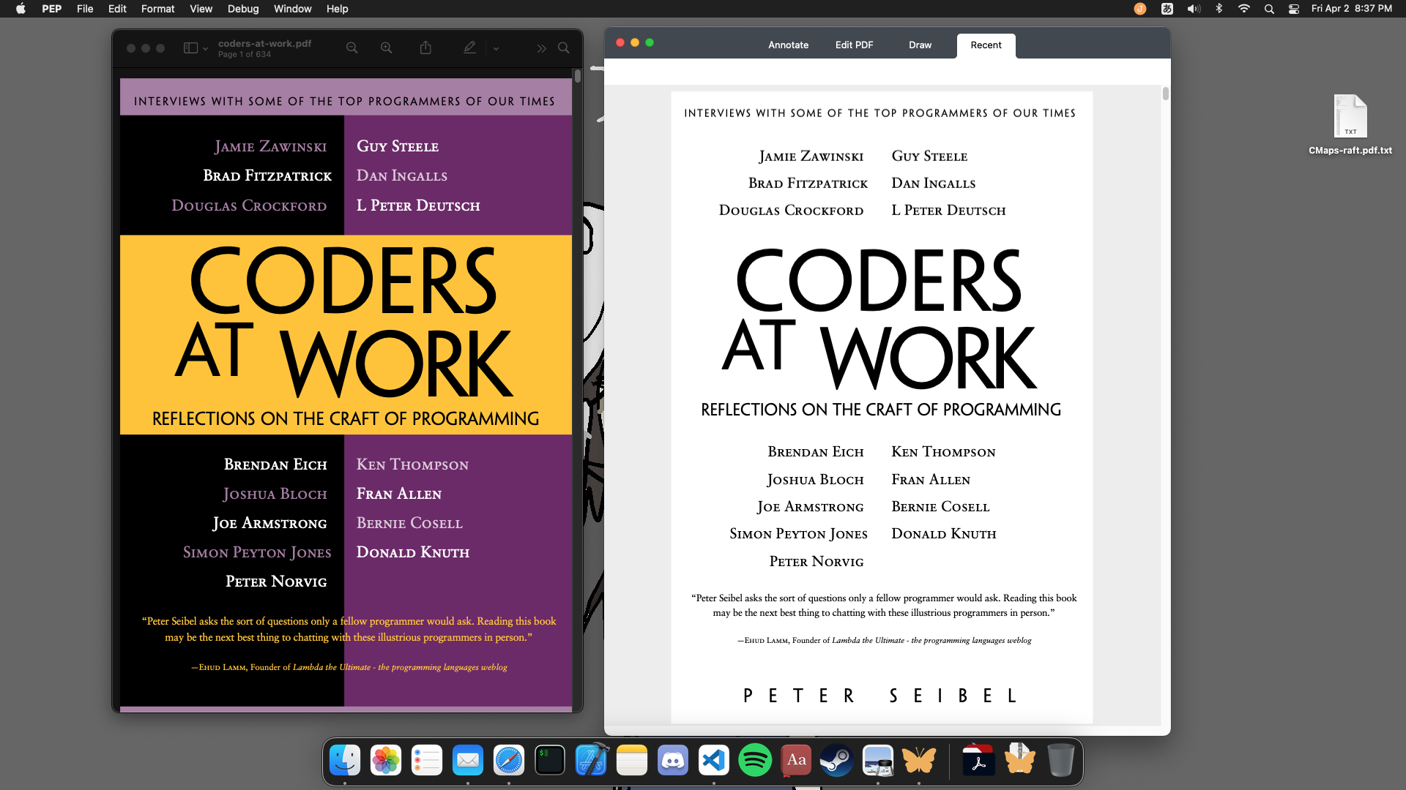
Task: Open Spotify from the dock
Action: coord(754,761)
